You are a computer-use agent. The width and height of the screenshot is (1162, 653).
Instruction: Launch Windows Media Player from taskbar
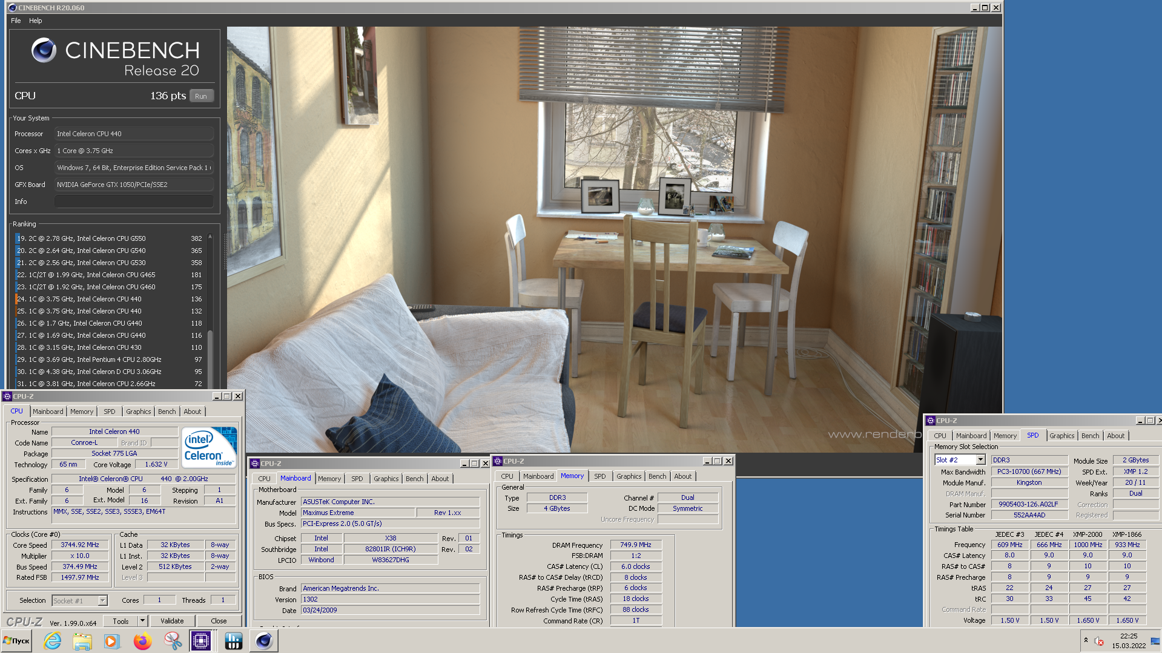[112, 641]
